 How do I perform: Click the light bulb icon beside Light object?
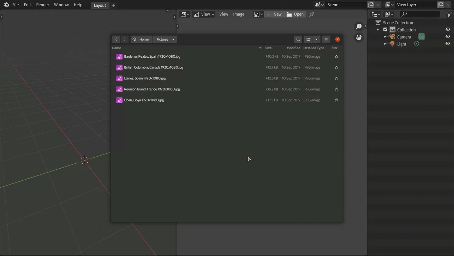(392, 43)
